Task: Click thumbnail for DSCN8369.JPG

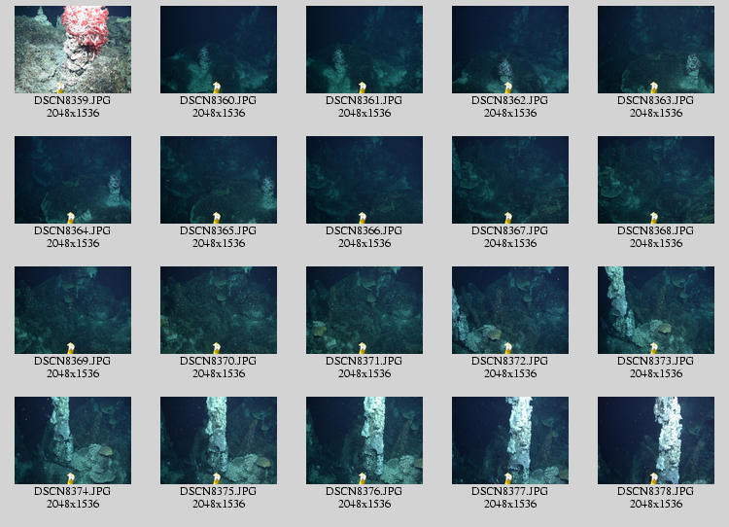Action: click(x=73, y=310)
